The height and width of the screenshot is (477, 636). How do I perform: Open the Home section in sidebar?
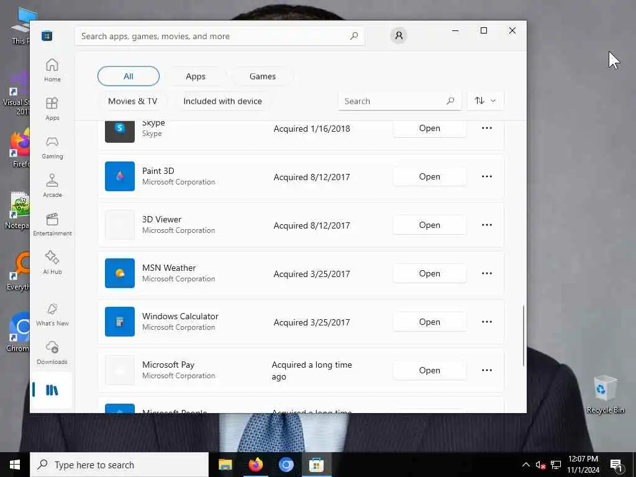click(52, 70)
